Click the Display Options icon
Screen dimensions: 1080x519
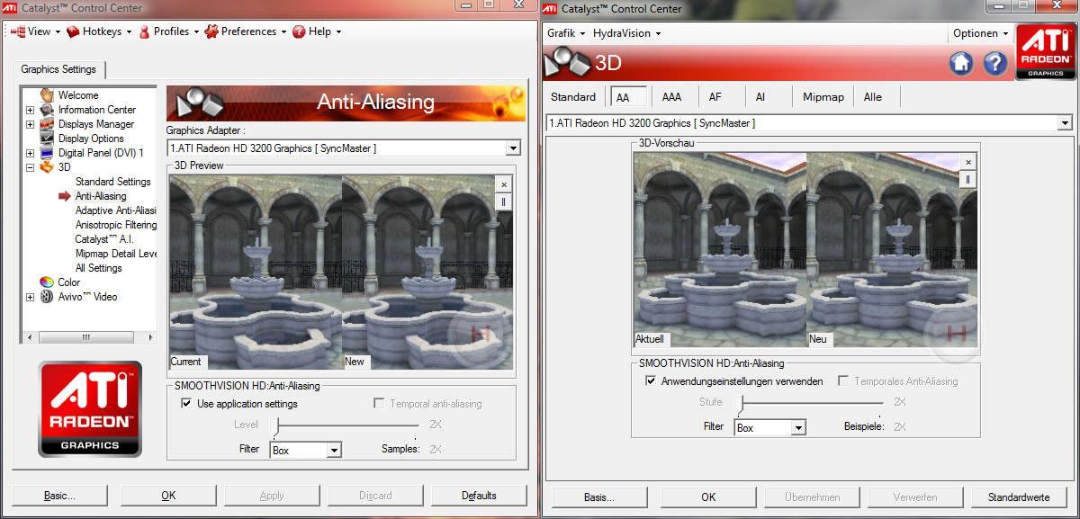tap(47, 138)
